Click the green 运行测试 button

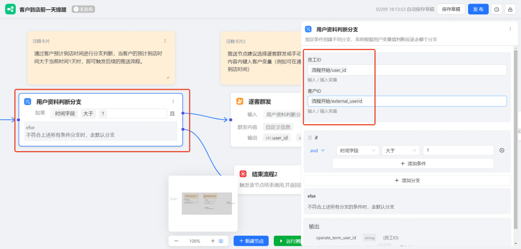pos(287,241)
